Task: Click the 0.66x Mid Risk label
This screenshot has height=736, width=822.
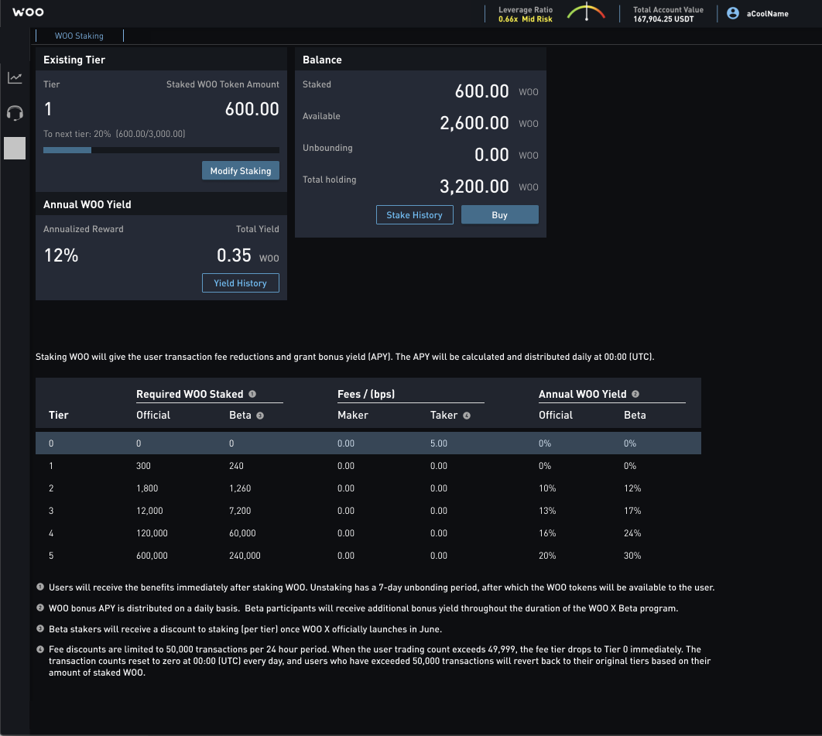Action: 526,19
